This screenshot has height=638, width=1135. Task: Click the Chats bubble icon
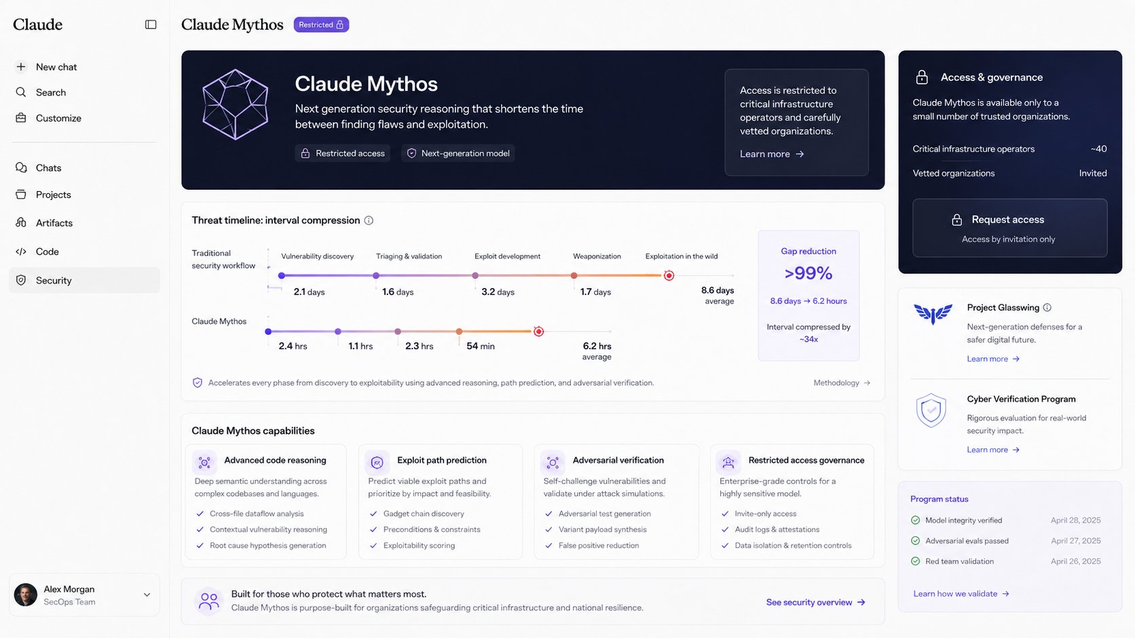click(21, 167)
